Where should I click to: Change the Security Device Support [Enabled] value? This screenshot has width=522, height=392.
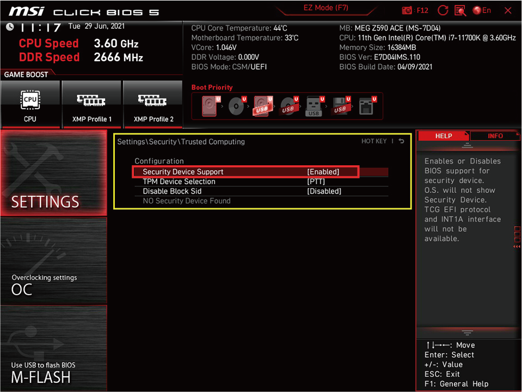tap(323, 172)
